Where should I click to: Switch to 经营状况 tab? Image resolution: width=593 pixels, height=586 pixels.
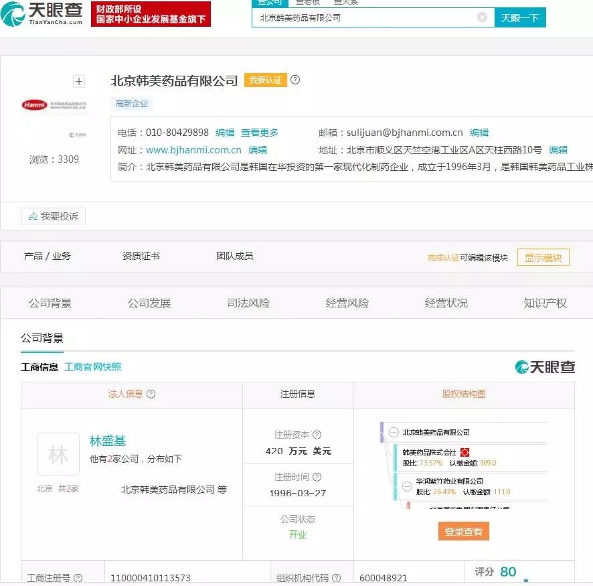pos(446,303)
